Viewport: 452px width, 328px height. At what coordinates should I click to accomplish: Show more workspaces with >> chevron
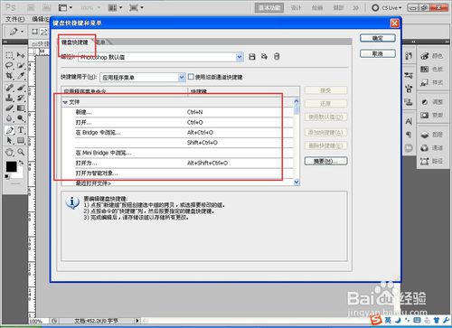click(356, 8)
